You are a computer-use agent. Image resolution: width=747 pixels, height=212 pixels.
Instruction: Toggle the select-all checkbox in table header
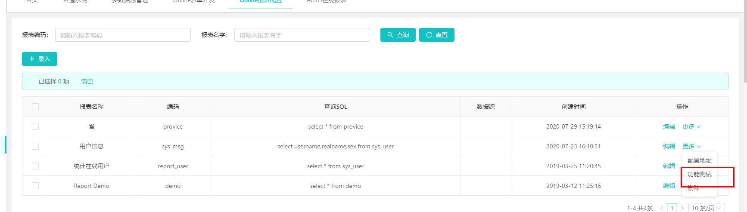coord(35,107)
